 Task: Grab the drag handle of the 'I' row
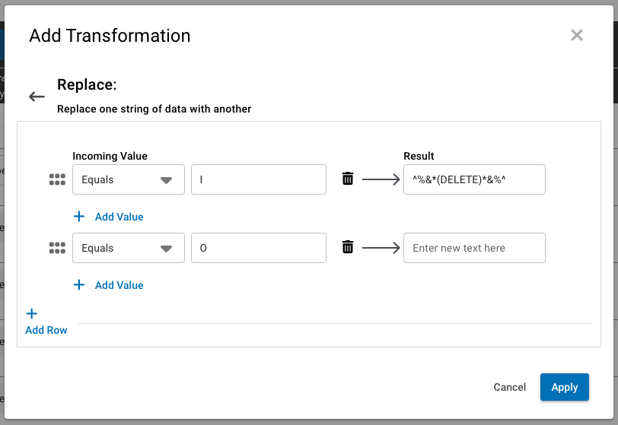[57, 179]
